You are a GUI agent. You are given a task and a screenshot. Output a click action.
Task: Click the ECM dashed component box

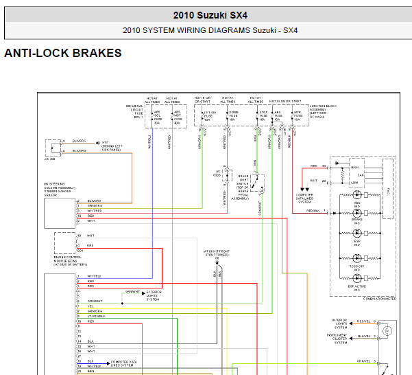point(65,243)
